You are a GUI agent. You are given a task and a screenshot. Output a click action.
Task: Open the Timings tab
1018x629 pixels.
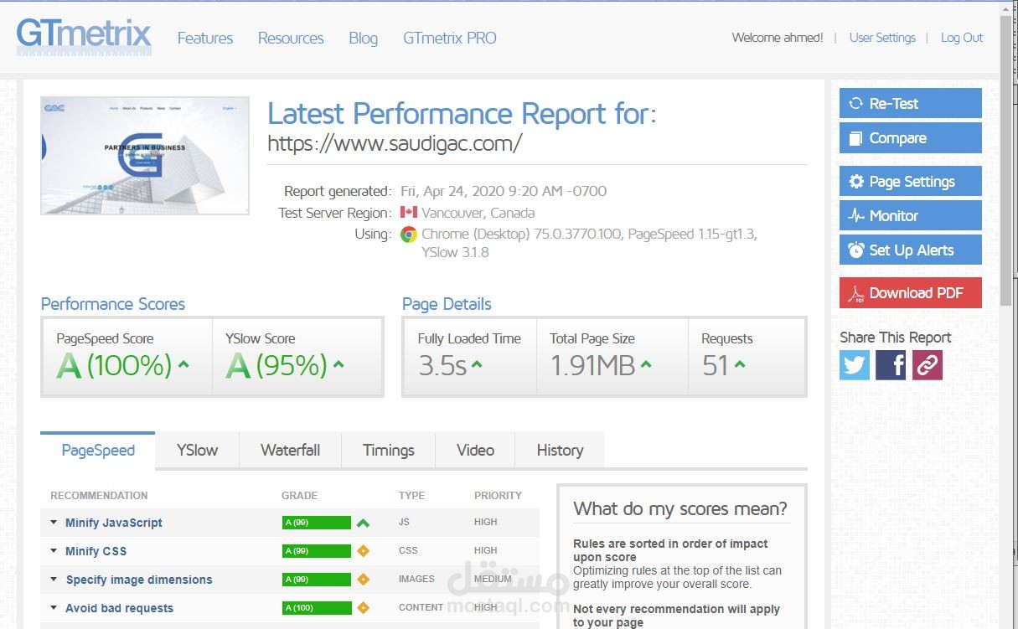(389, 451)
